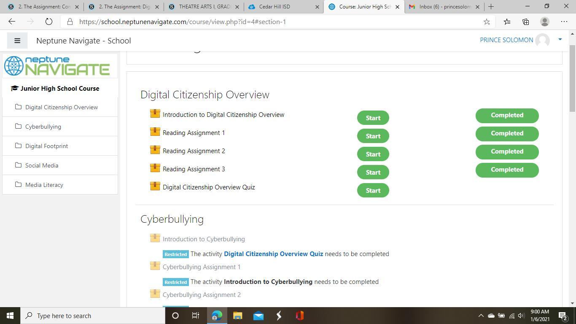Click the package icon for Digital Citizenship Overview Quiz
Screen dimensions: 576x324
click(155, 186)
